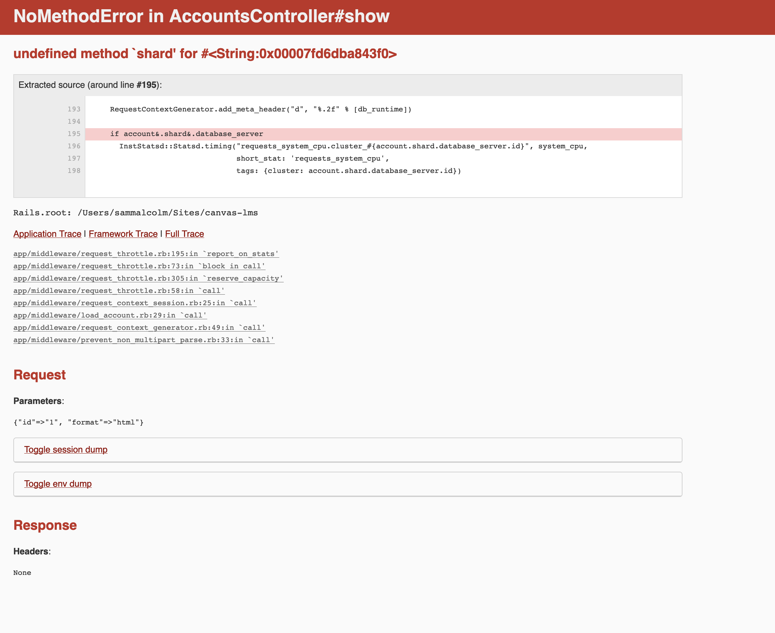The image size is (775, 633).
Task: Toggle session dump
Action: pos(66,449)
